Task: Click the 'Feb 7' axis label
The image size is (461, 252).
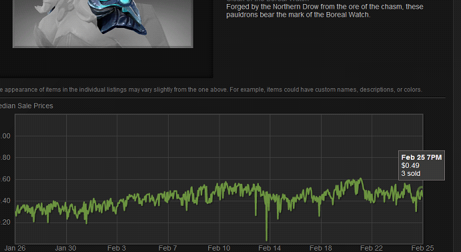Action: click(x=167, y=248)
